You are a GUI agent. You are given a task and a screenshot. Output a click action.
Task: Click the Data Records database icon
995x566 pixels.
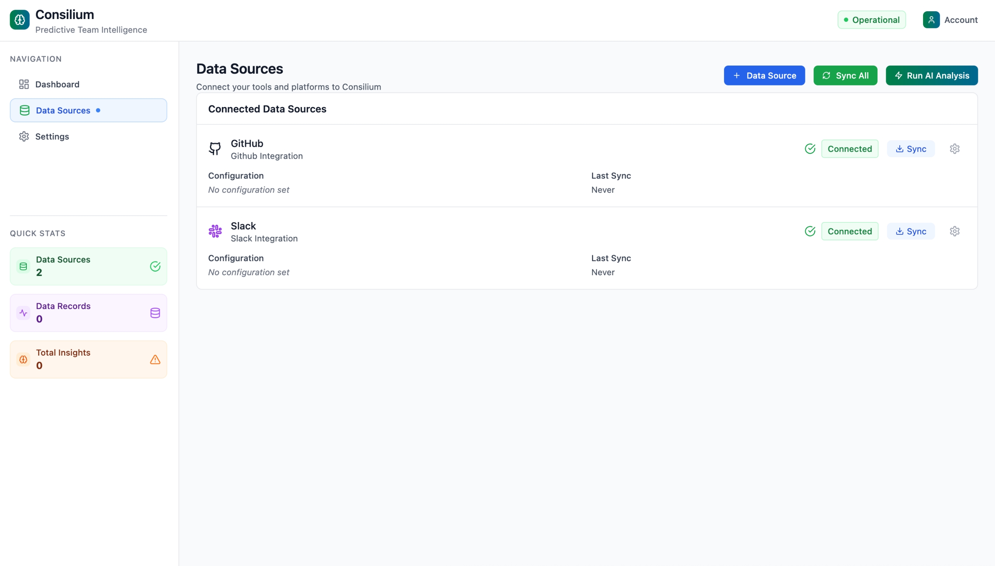tap(155, 313)
